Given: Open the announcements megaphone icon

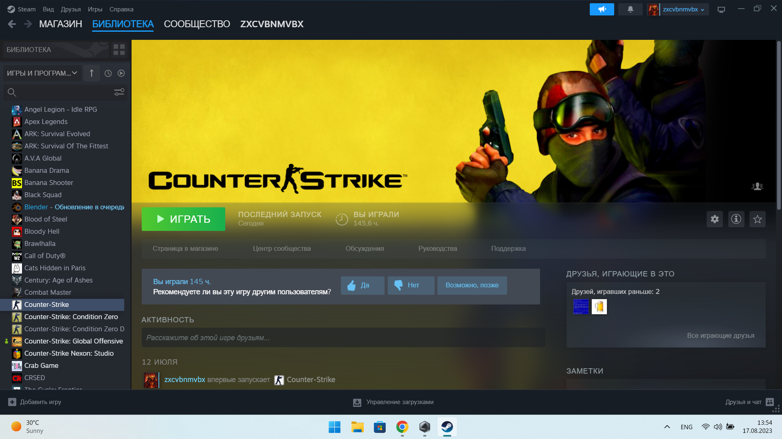Looking at the screenshot, I should (602, 9).
